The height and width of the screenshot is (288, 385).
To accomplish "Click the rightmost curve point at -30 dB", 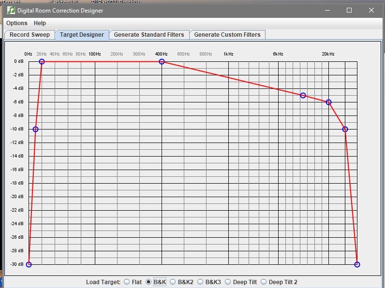I will pyautogui.click(x=357, y=264).
